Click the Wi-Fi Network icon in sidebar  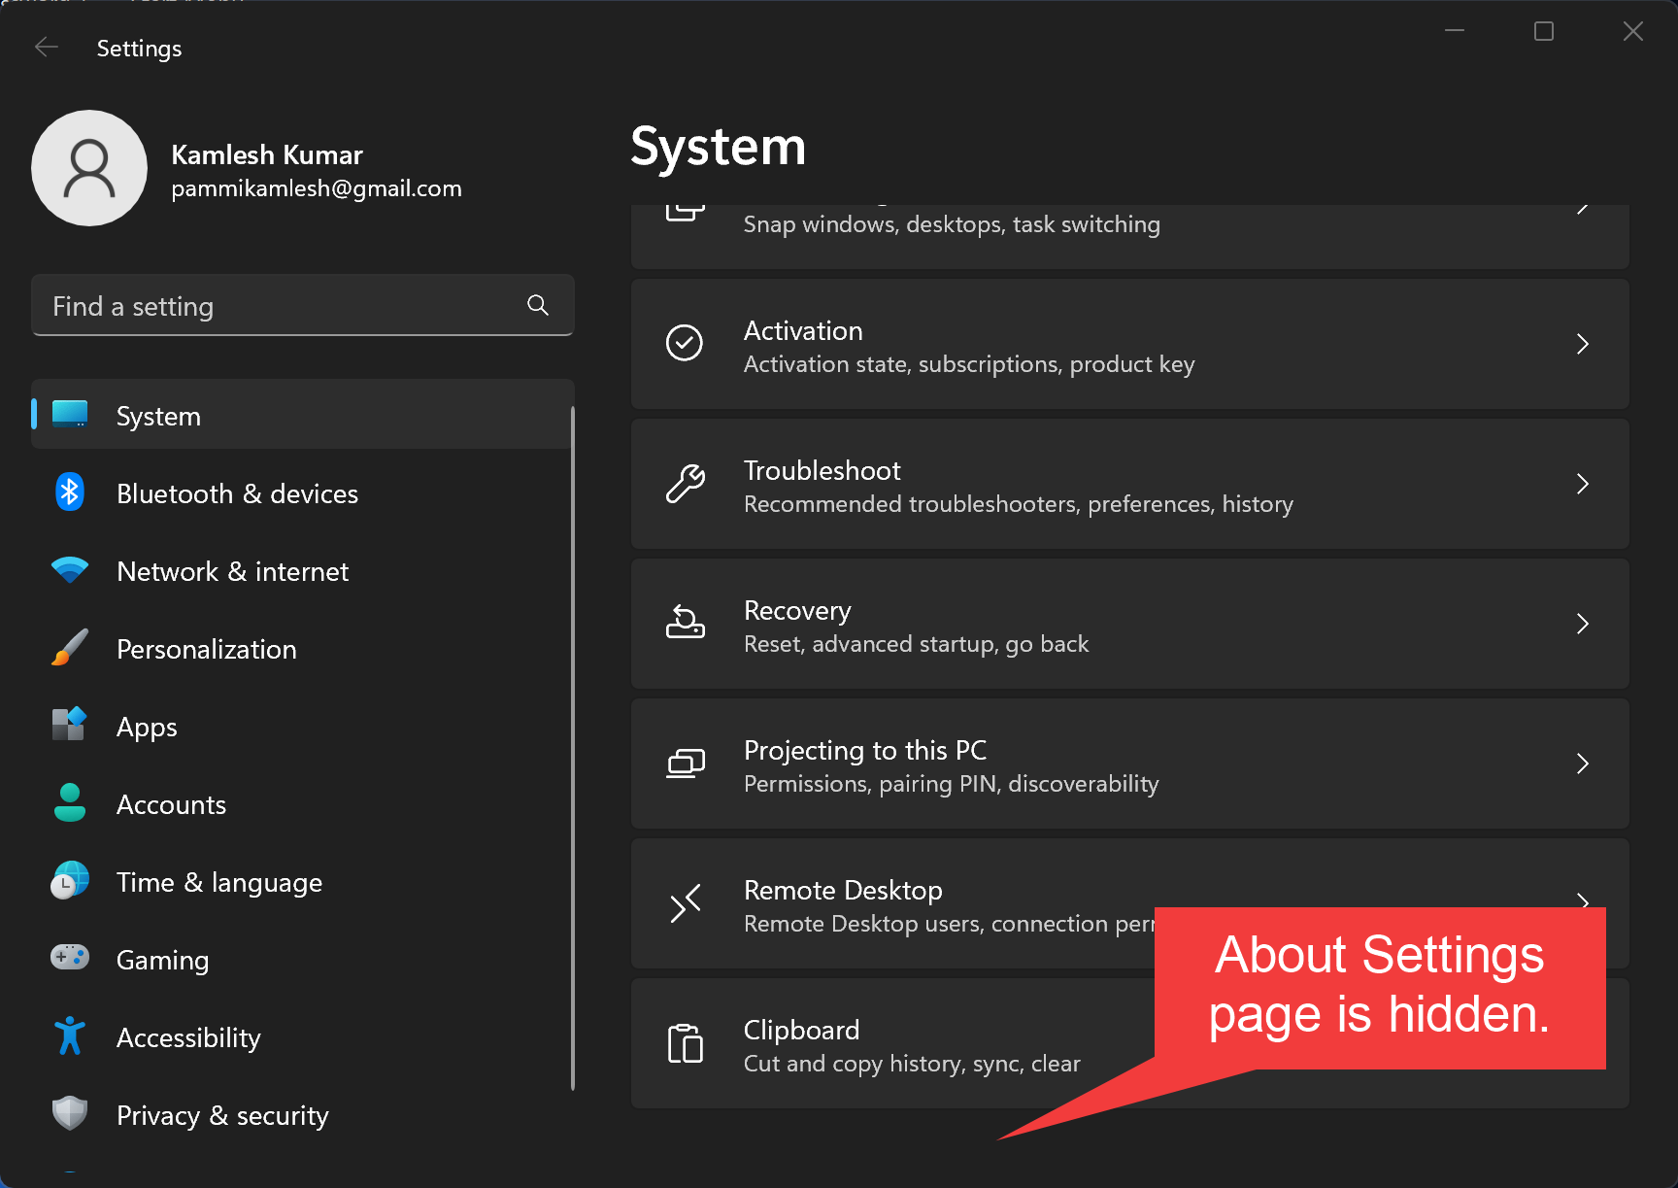pyautogui.click(x=70, y=570)
